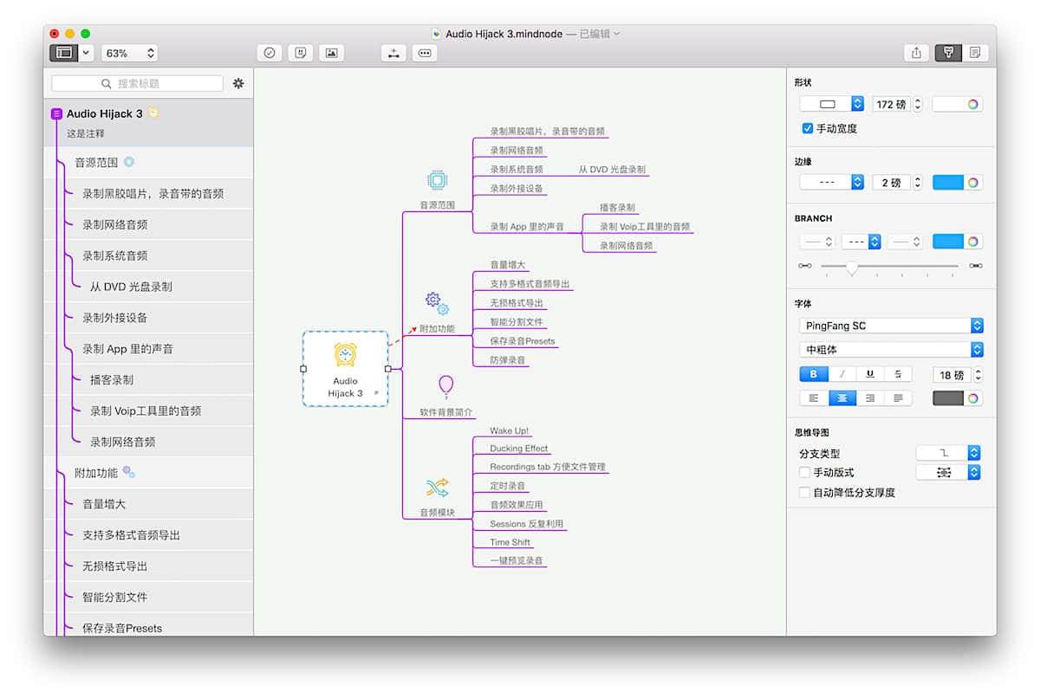Screen dimensions: 1040x698
Task: Click the chip icon above 音源范围 on canvas
Action: tap(437, 180)
